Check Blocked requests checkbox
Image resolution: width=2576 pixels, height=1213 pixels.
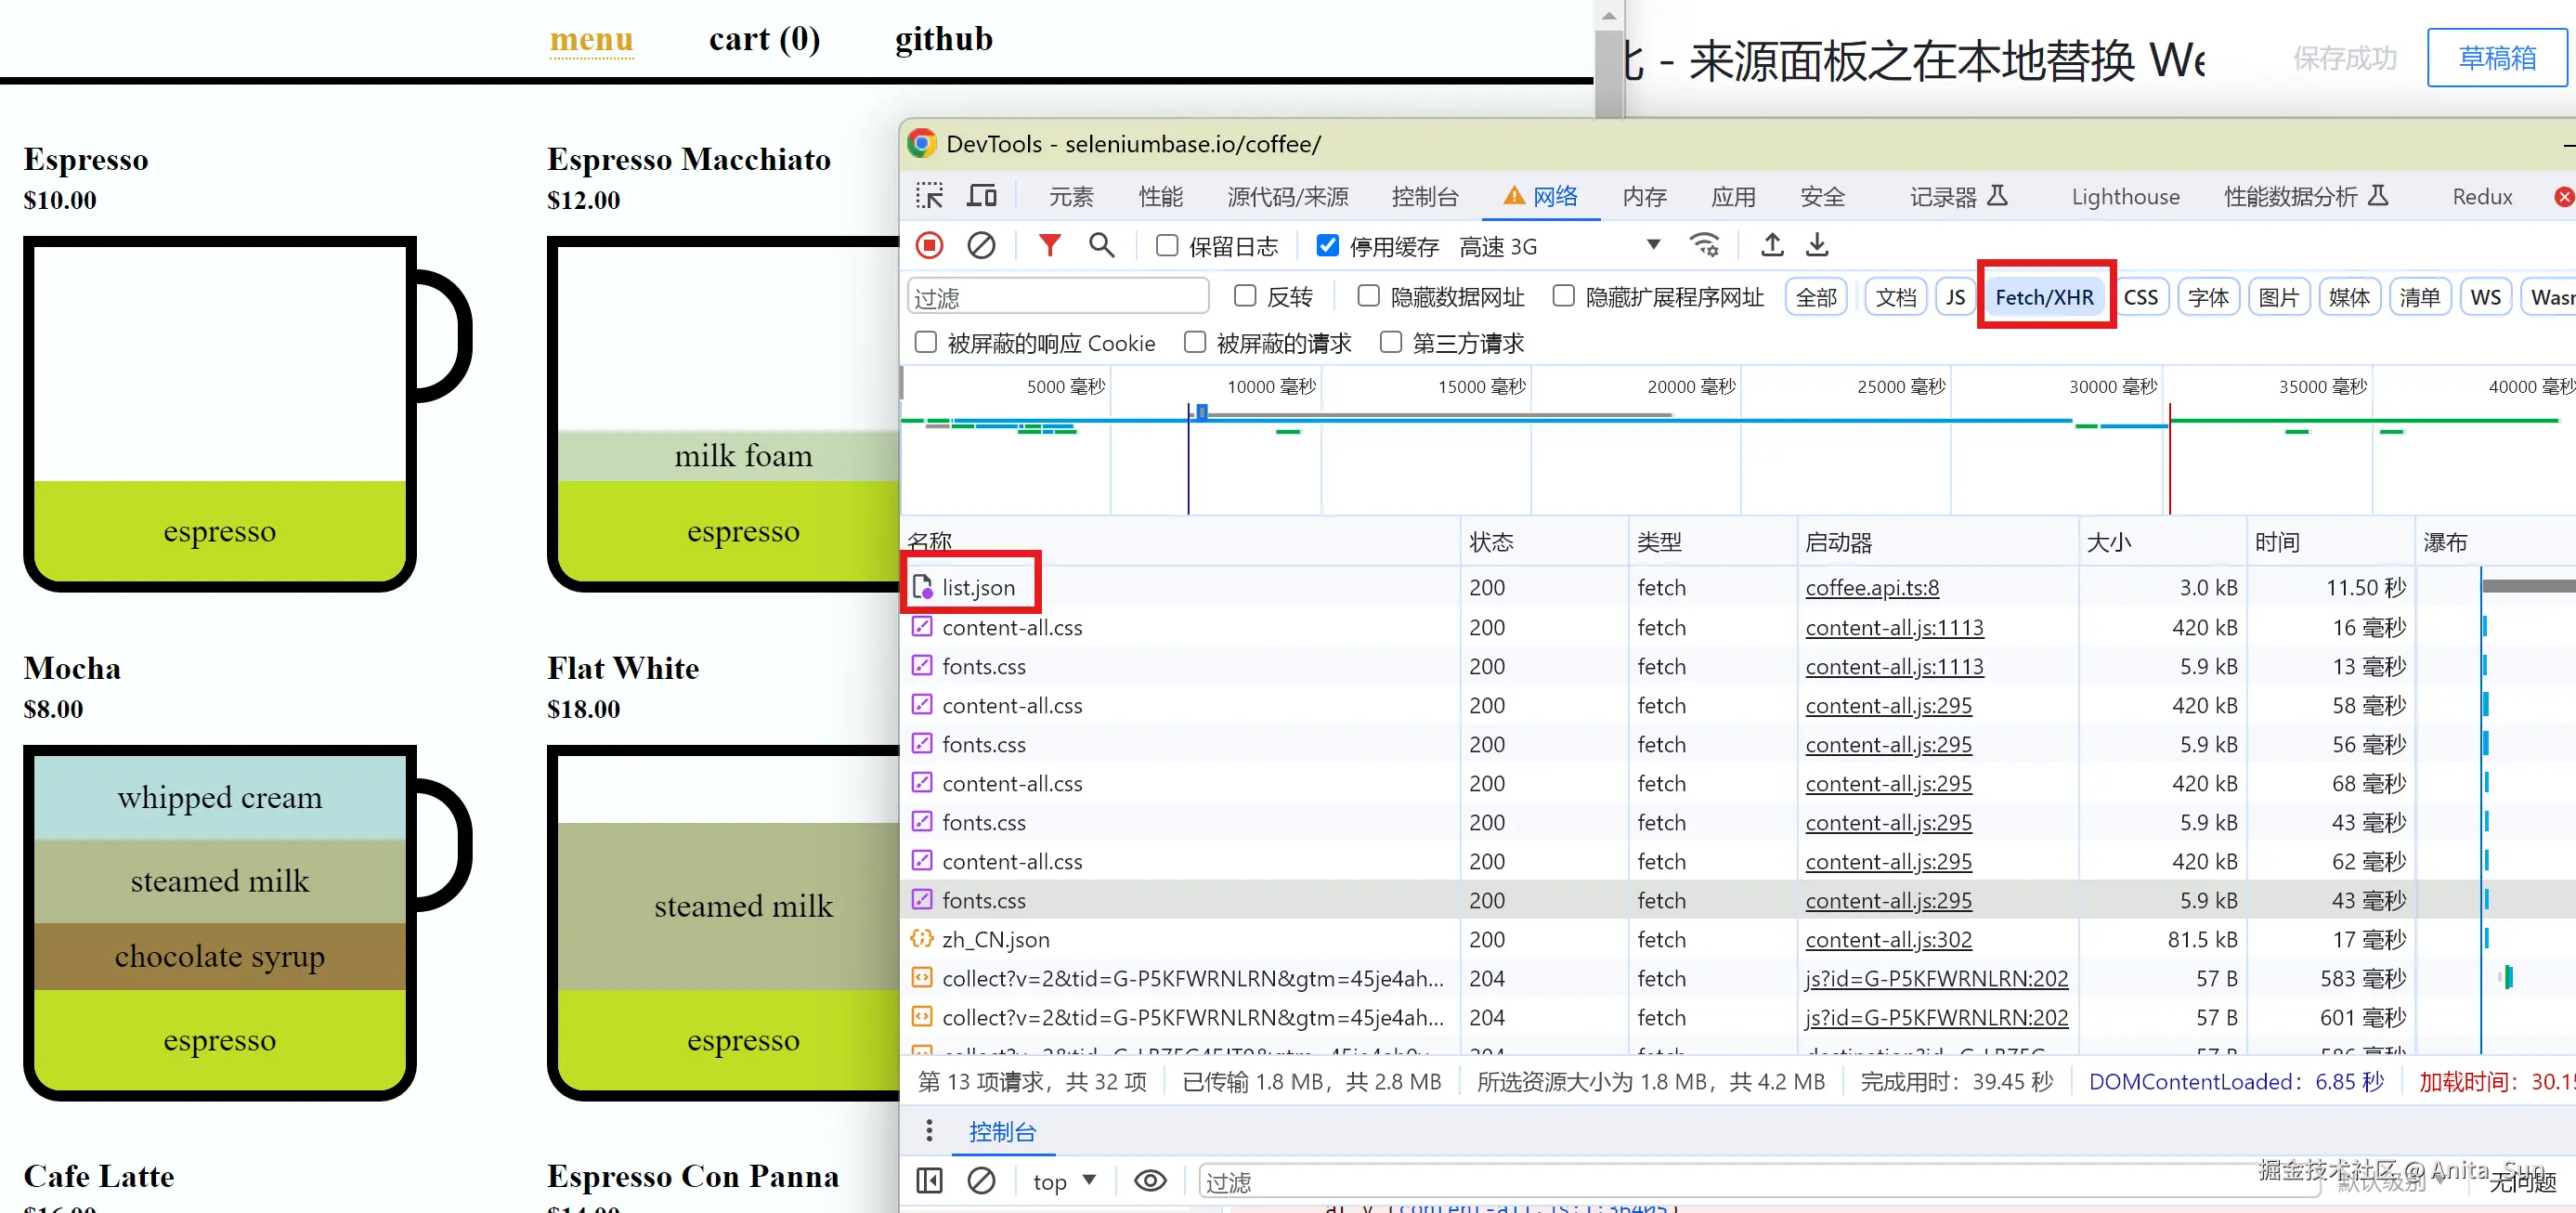click(x=1194, y=343)
